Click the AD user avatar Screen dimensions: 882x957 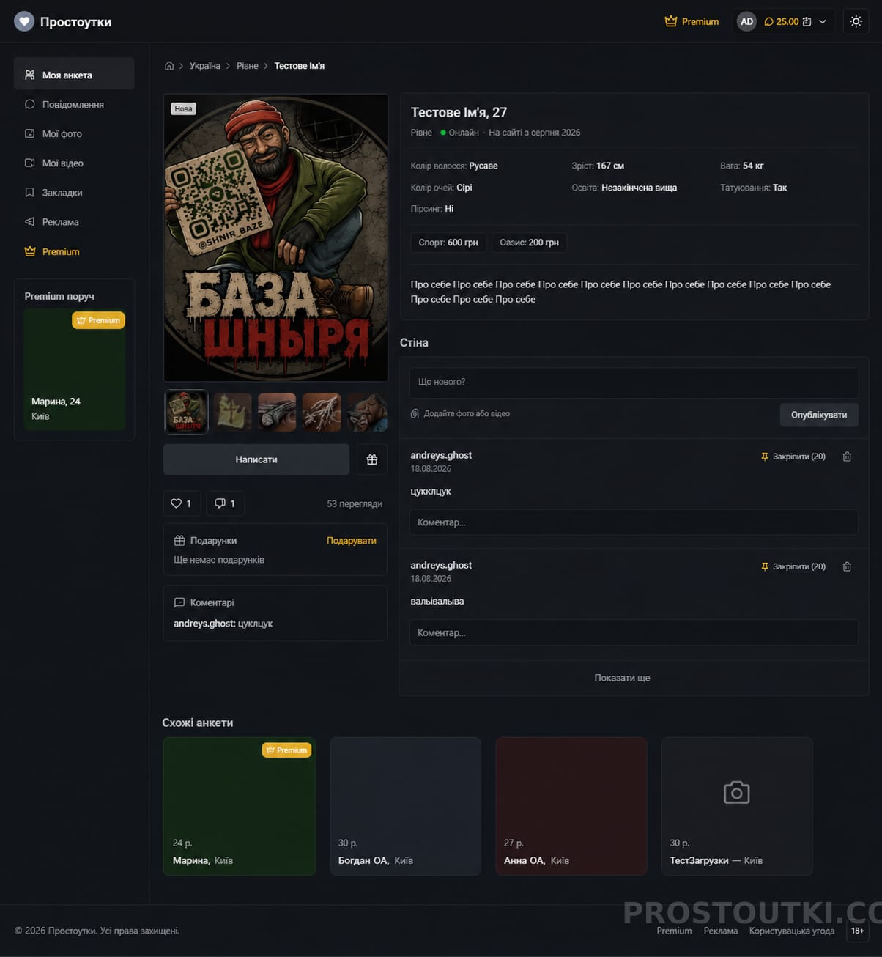coord(746,21)
